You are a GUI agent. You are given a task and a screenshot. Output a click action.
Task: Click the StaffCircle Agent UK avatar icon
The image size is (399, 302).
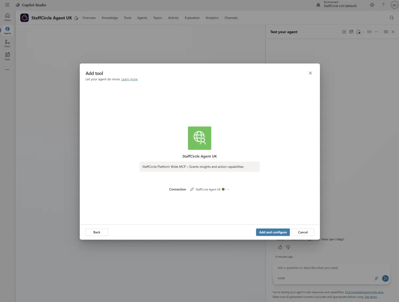point(24,18)
